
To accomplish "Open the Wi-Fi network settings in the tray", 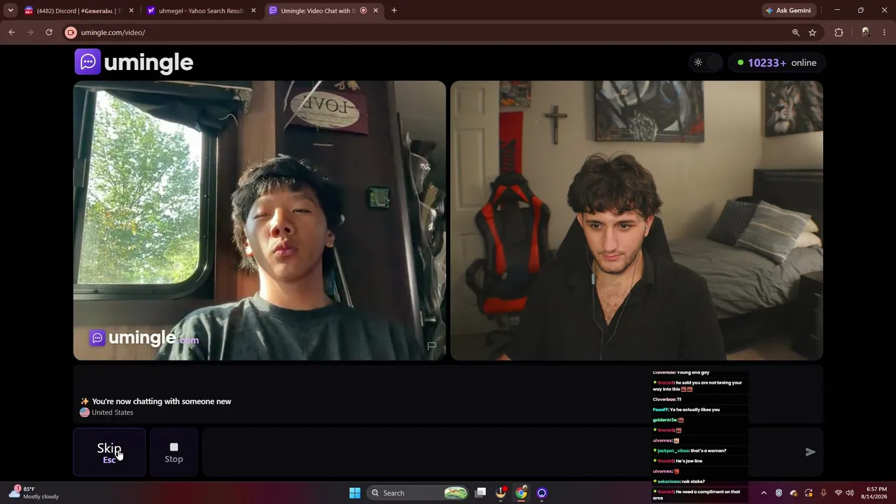I will tap(838, 493).
